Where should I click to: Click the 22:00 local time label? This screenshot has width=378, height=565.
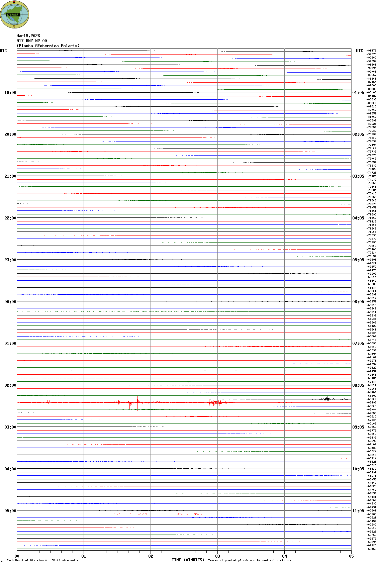[10, 218]
